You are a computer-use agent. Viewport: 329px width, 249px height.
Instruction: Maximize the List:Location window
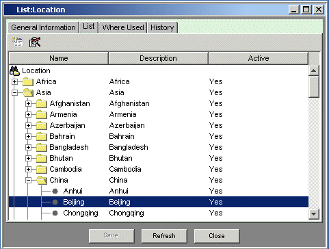306,10
